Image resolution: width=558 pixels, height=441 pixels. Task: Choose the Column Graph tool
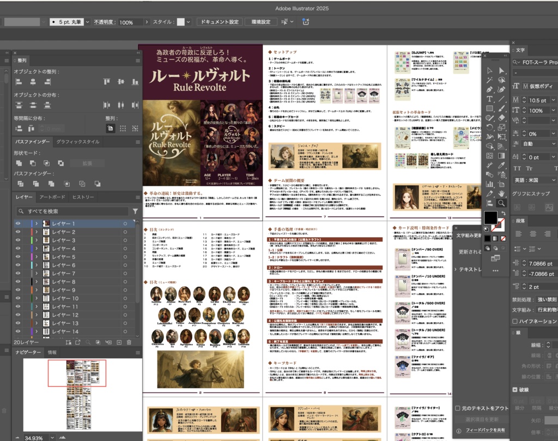(490, 184)
